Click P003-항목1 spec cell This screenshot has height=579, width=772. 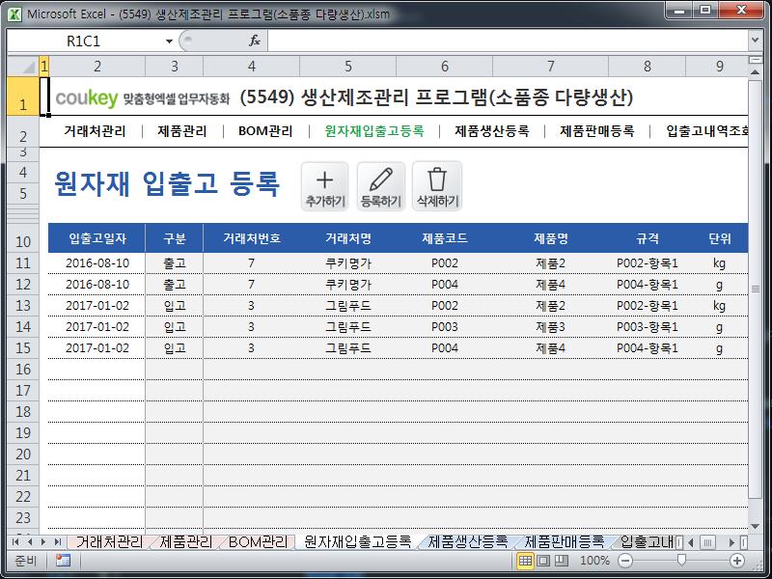coord(647,327)
